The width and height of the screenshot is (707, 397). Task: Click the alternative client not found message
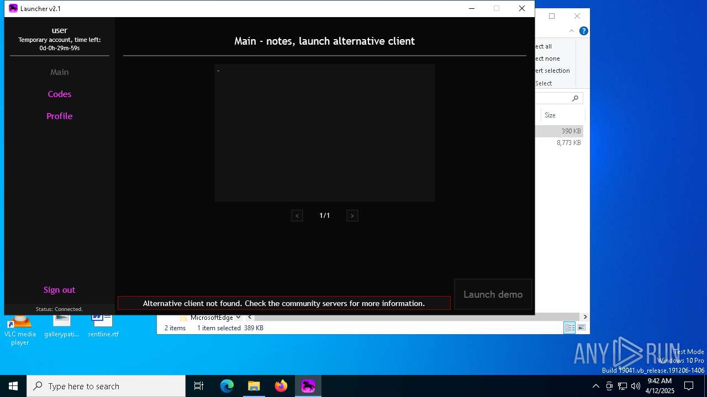284,303
